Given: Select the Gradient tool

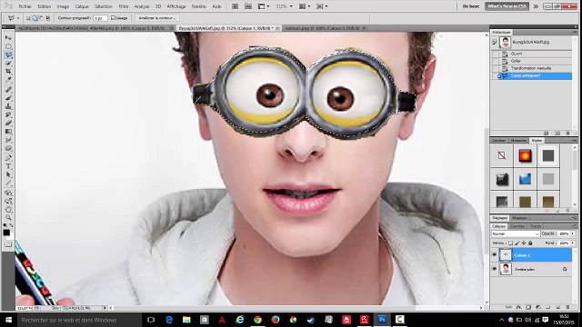Looking at the screenshot, I should [8, 132].
